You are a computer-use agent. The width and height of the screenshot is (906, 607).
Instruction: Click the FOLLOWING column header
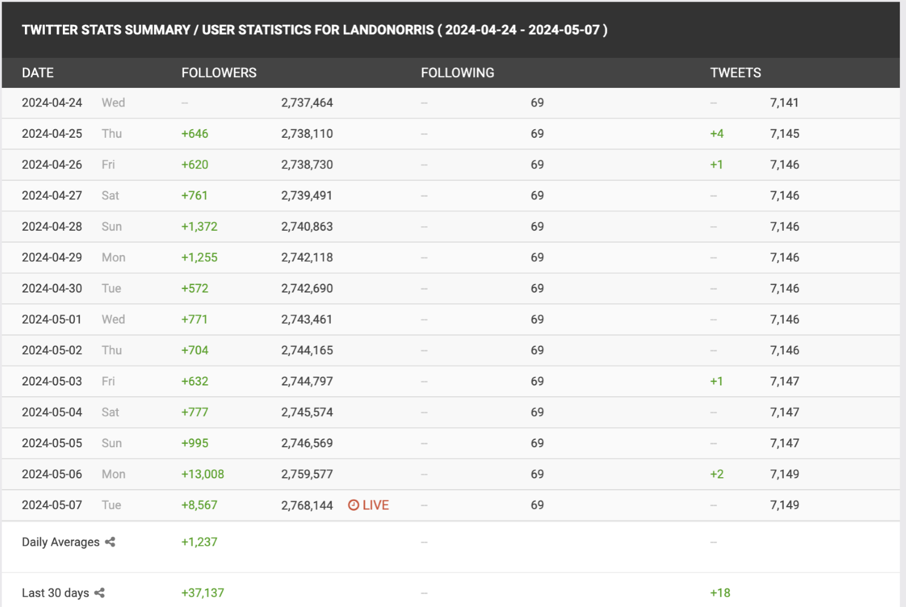(457, 73)
